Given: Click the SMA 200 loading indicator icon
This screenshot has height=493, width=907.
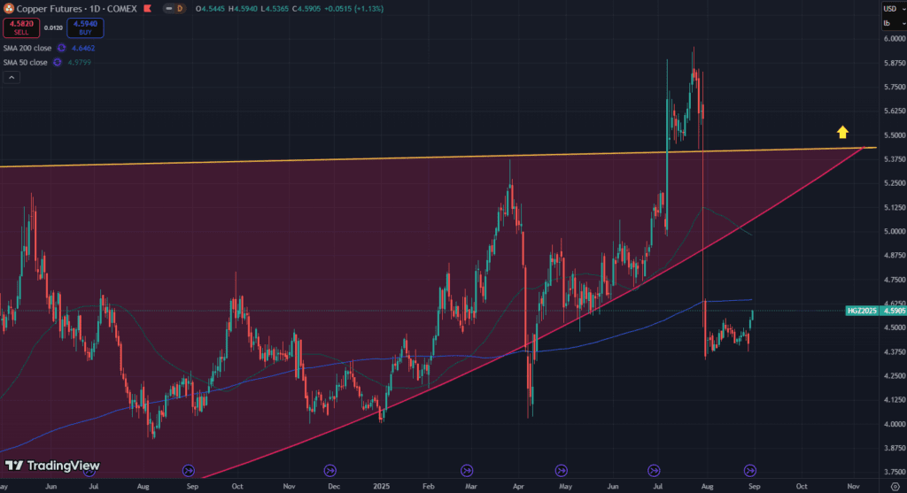Looking at the screenshot, I should [x=62, y=48].
